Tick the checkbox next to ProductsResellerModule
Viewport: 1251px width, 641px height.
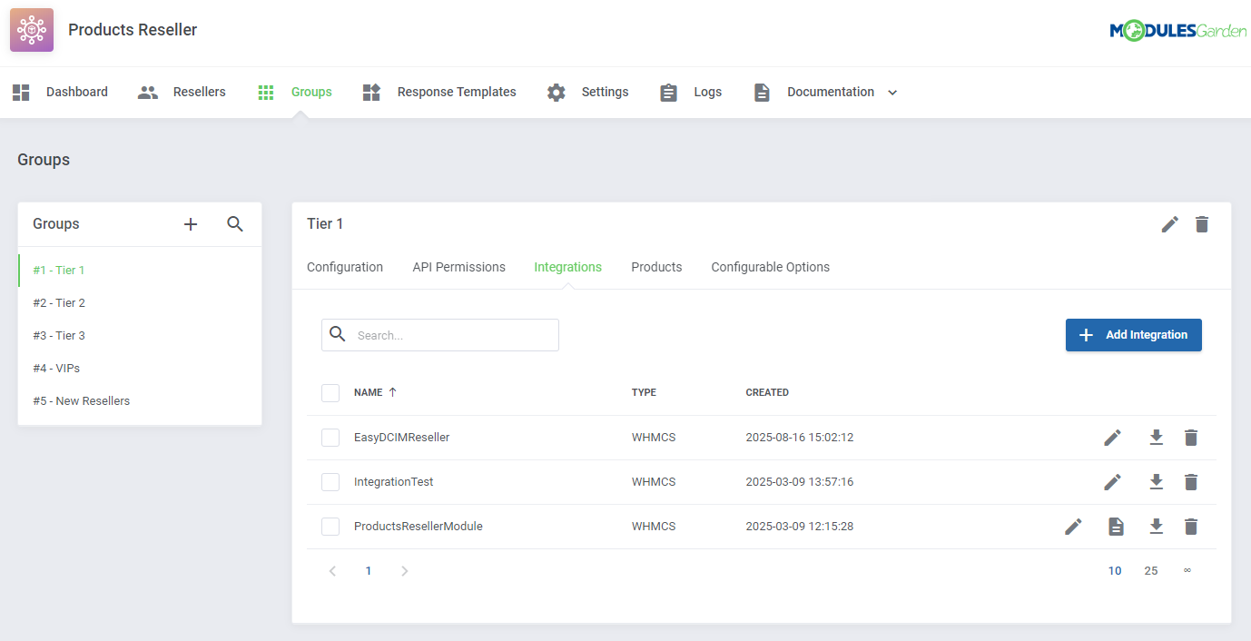(330, 527)
